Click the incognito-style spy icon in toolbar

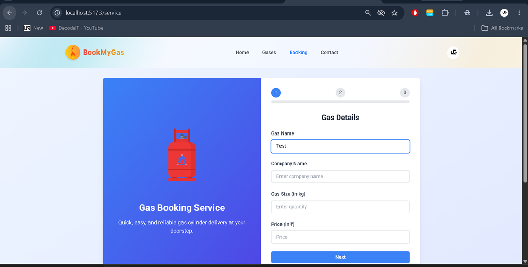click(467, 13)
